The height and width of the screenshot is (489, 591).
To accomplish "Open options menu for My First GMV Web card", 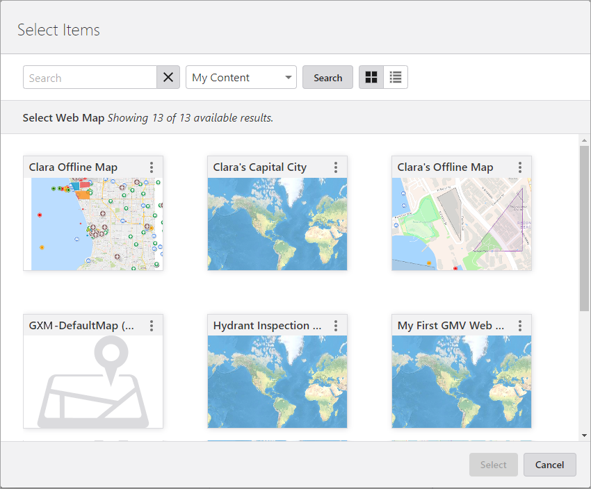I will click(520, 326).
